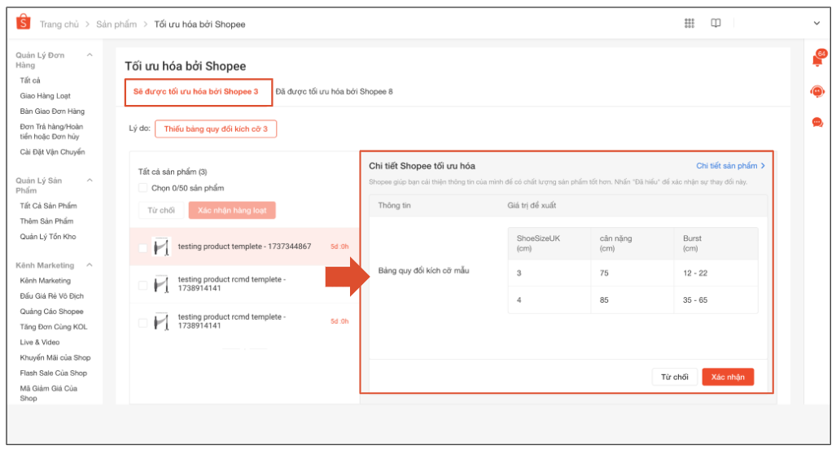Open 'Chi tiết sản phẩm' link

click(x=730, y=166)
